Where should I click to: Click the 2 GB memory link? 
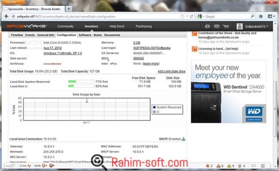tap(137, 43)
